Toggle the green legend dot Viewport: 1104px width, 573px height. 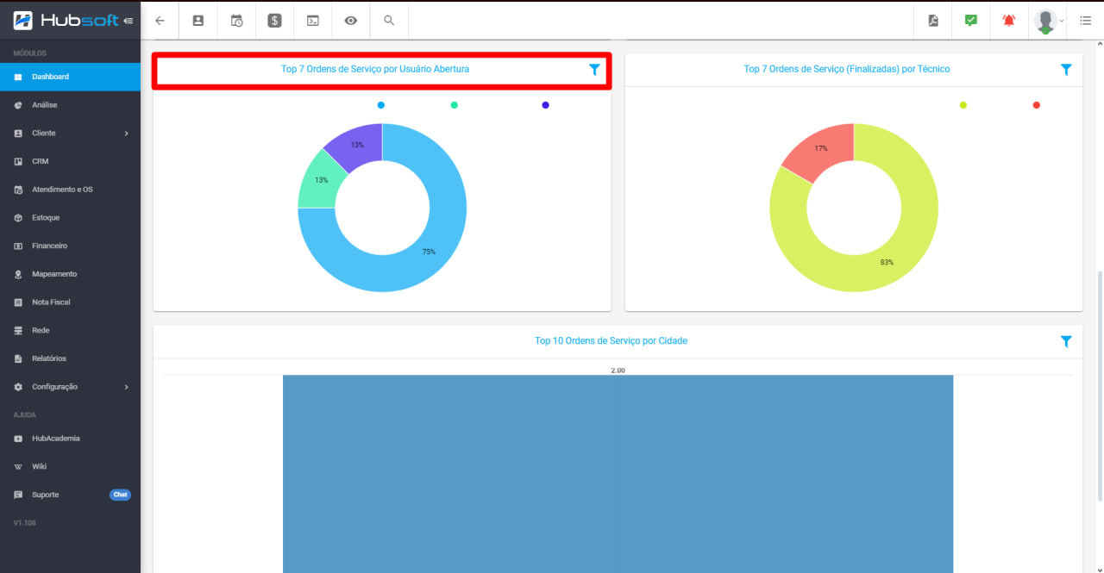pyautogui.click(x=455, y=105)
